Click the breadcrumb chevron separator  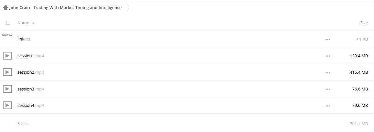tap(128, 8)
